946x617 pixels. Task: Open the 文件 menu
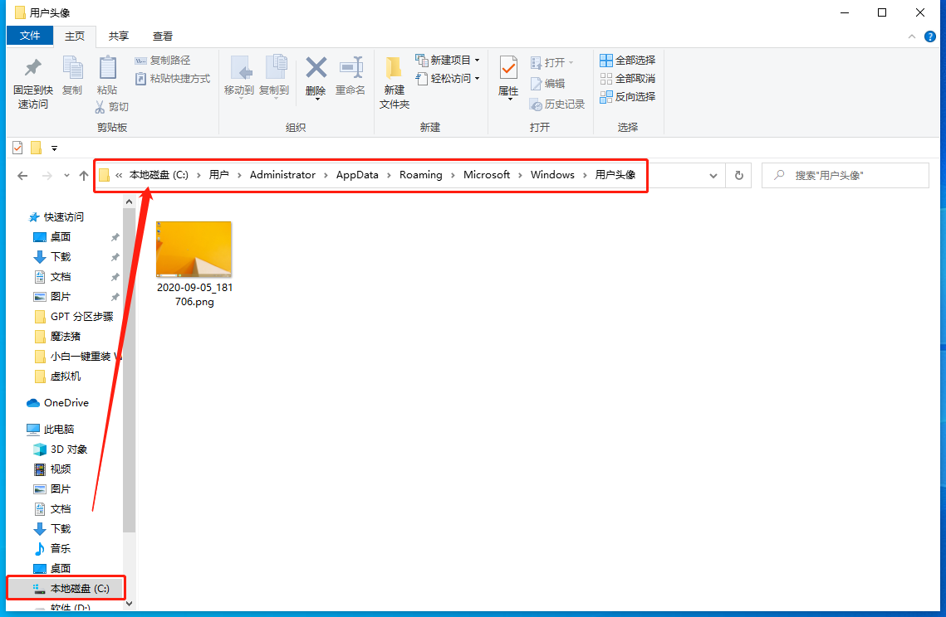30,36
